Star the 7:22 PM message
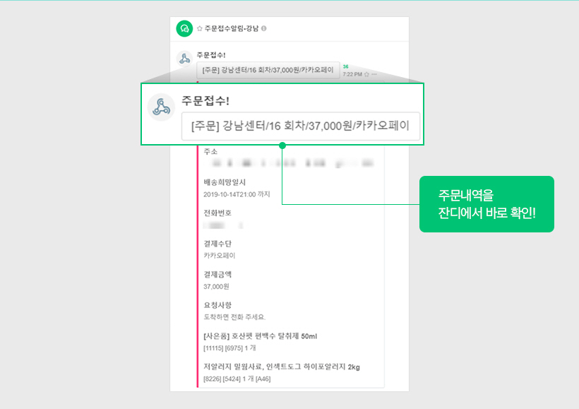The image size is (579, 409). [x=366, y=74]
